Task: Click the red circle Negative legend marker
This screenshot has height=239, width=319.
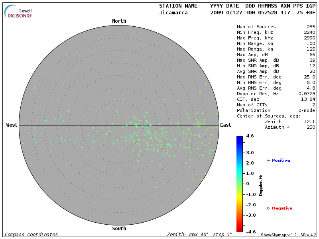Action: pos(268,208)
